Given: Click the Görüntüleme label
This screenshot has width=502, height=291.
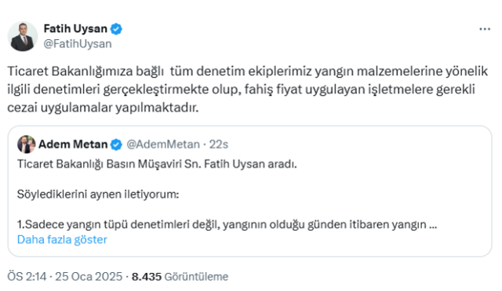Looking at the screenshot, I should (196, 277).
